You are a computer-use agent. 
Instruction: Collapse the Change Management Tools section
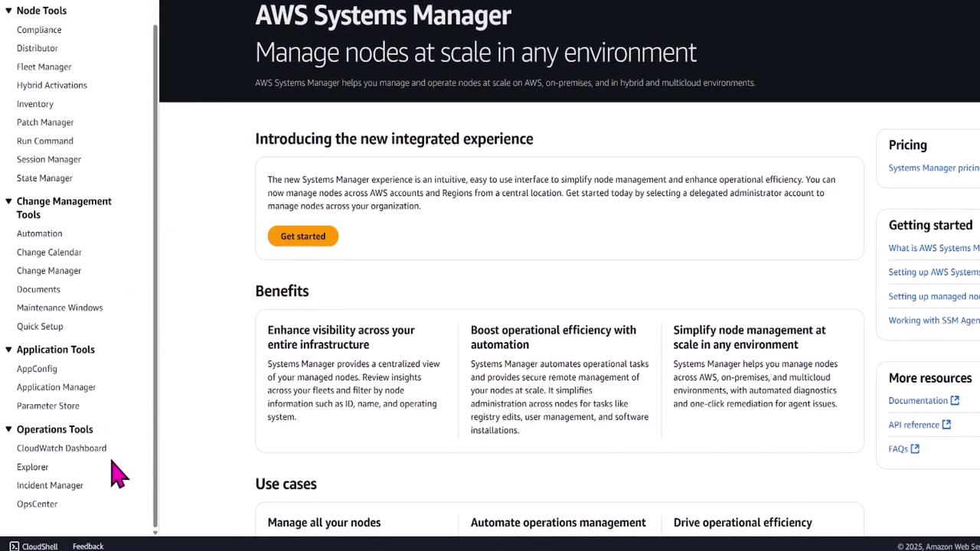pyautogui.click(x=8, y=201)
